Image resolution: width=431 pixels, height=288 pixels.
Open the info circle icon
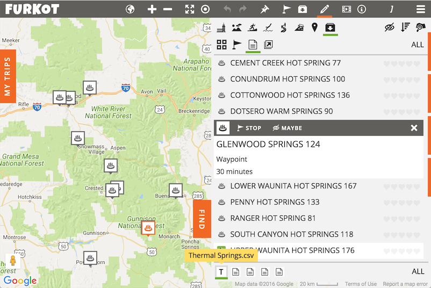[x=362, y=9]
